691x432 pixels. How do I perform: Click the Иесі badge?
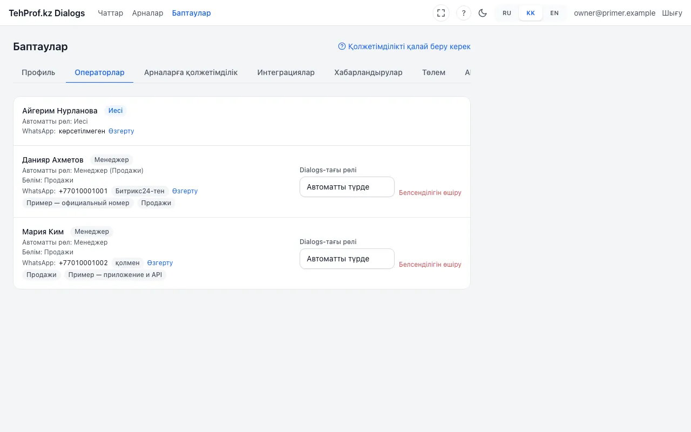click(116, 111)
